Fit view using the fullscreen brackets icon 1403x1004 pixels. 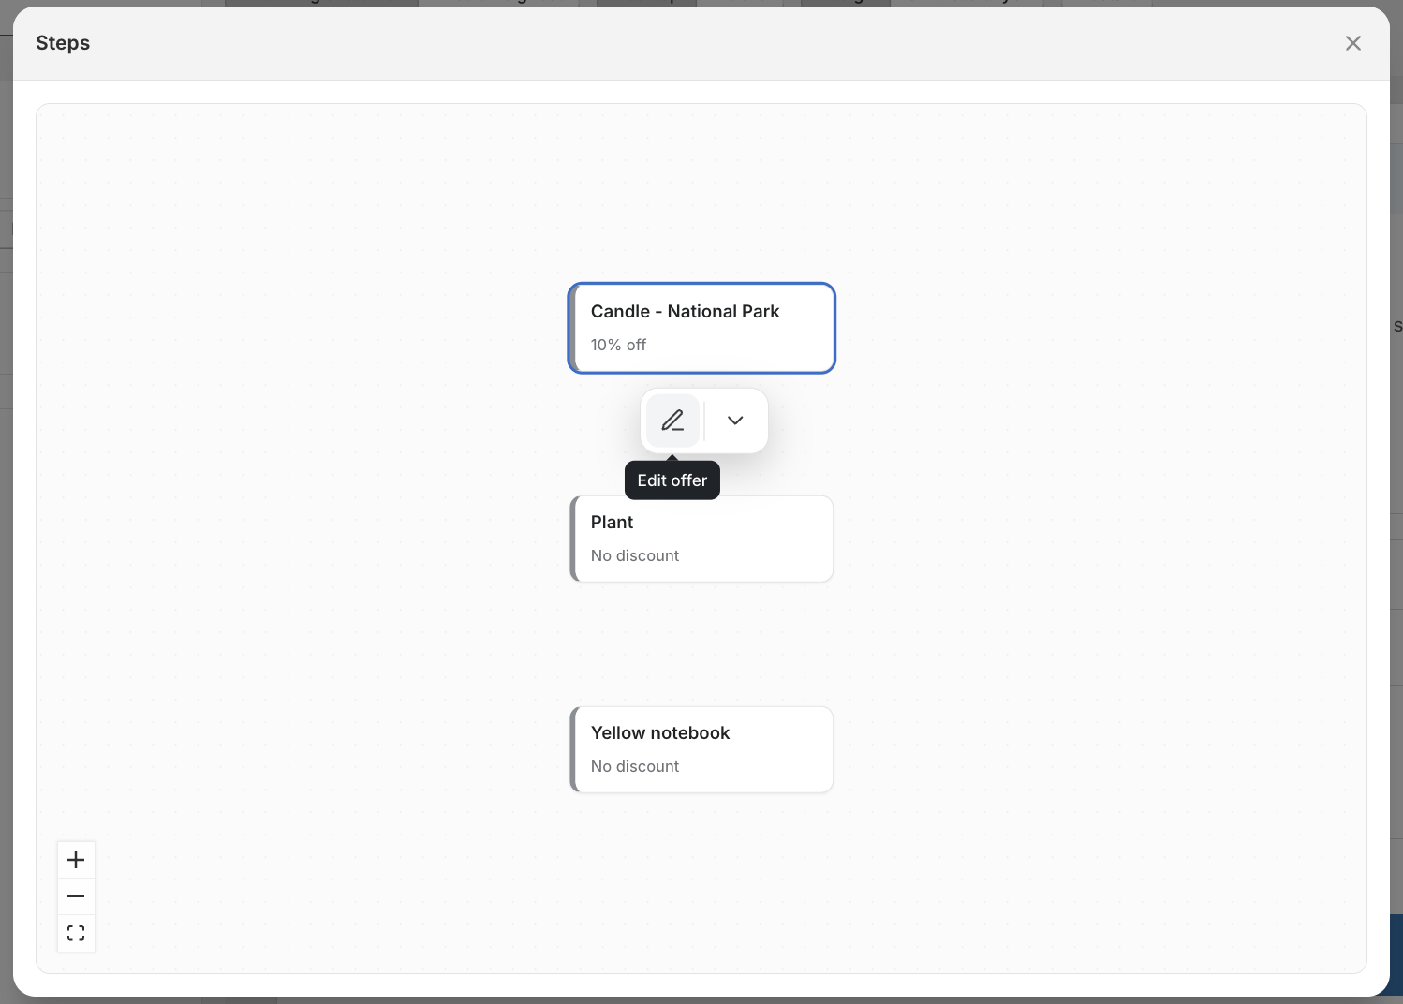point(76,933)
